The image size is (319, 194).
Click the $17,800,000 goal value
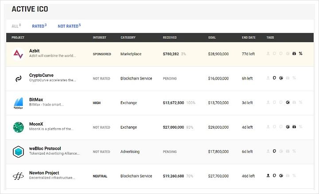218,152
